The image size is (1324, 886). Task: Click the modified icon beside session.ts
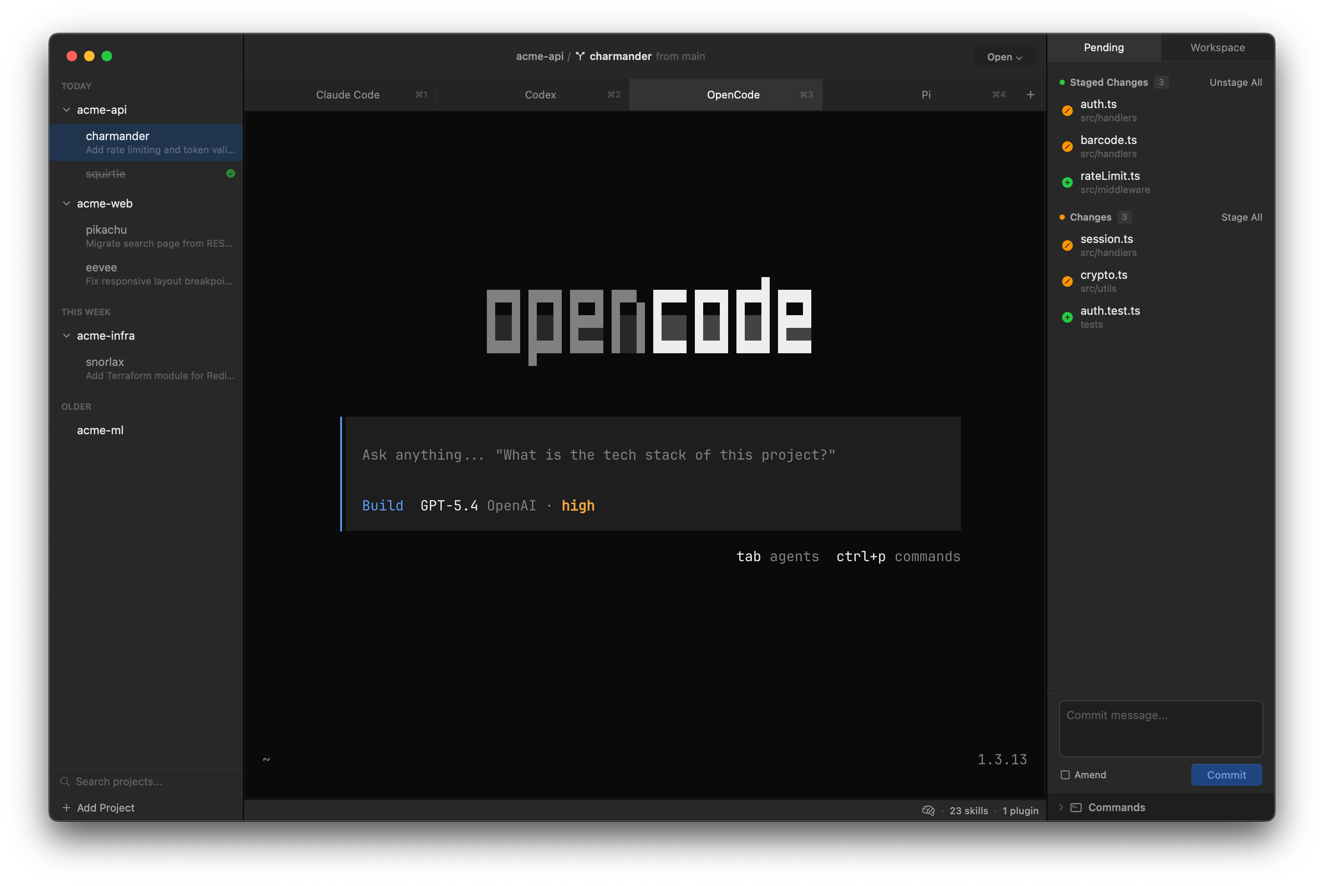click(x=1067, y=246)
